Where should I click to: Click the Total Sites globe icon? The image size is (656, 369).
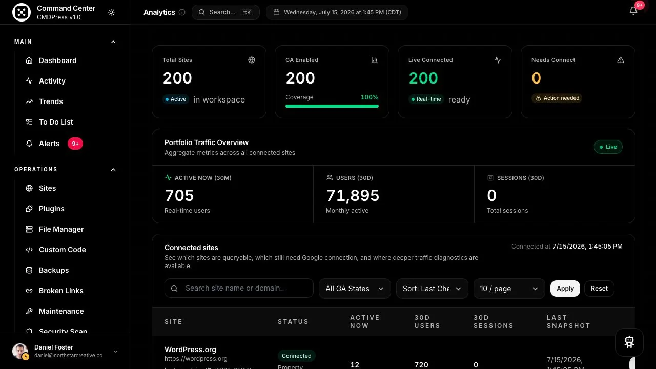point(252,60)
